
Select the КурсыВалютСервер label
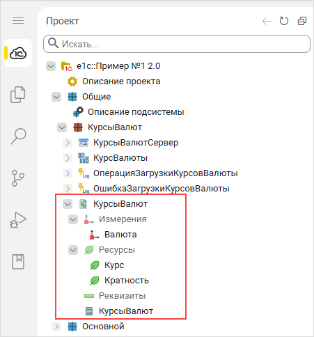coord(136,143)
